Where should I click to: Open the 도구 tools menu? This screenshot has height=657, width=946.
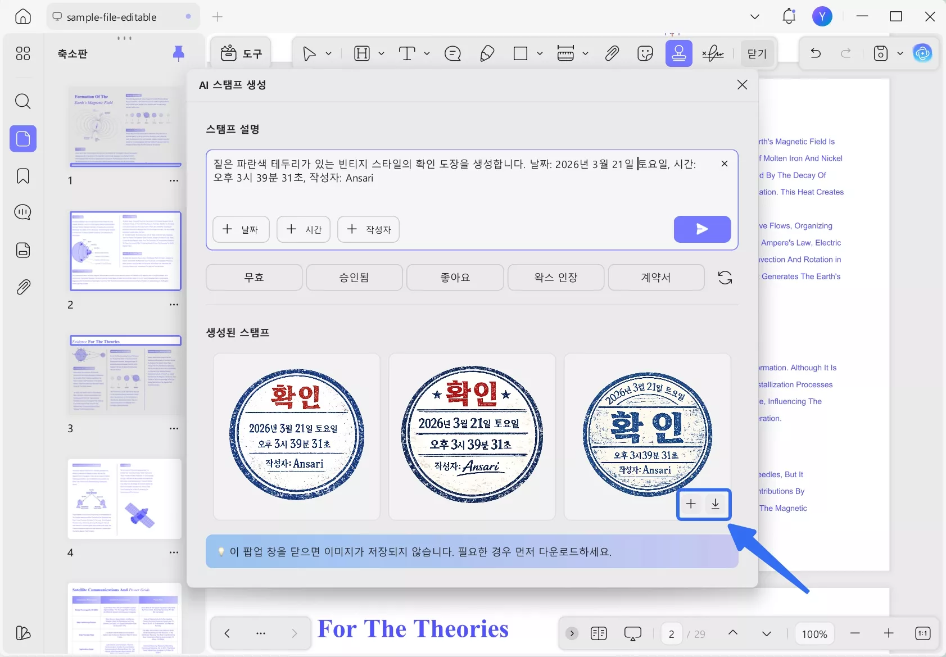point(241,53)
